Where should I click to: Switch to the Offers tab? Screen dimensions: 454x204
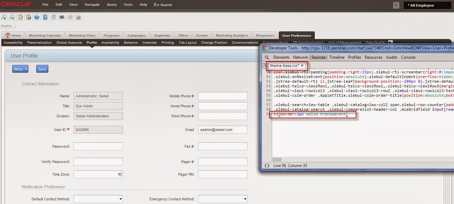click(x=183, y=35)
